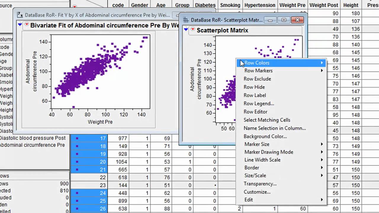Open Scatterplot Matrix red triangle menu
The height and width of the screenshot is (213, 379).
tap(193, 29)
